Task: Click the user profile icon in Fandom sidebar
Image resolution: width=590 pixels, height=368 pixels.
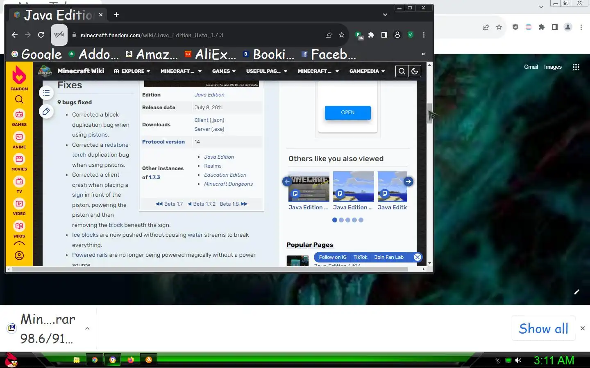Action: [x=19, y=256]
